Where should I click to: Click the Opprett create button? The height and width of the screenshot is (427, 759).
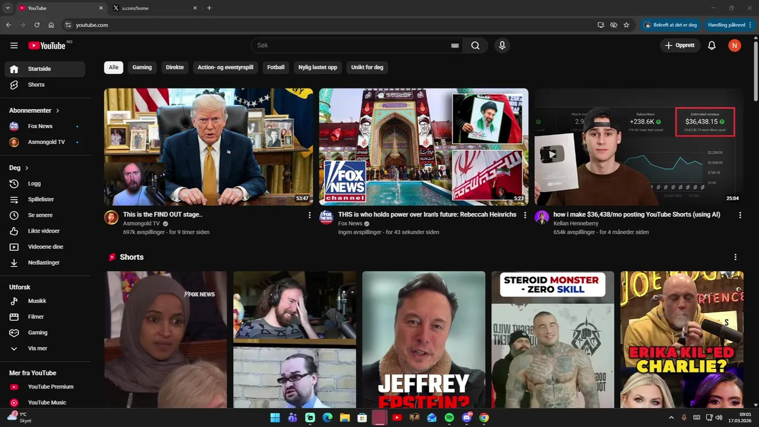point(680,46)
